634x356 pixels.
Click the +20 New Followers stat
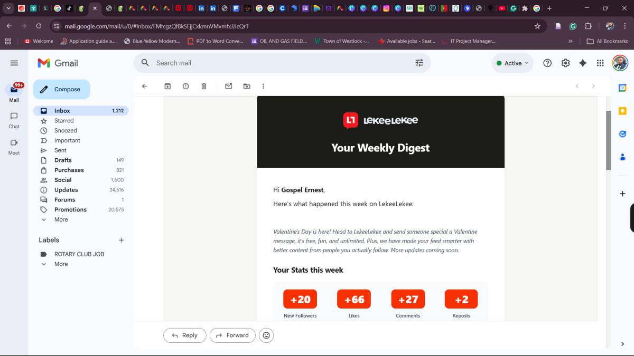click(300, 299)
